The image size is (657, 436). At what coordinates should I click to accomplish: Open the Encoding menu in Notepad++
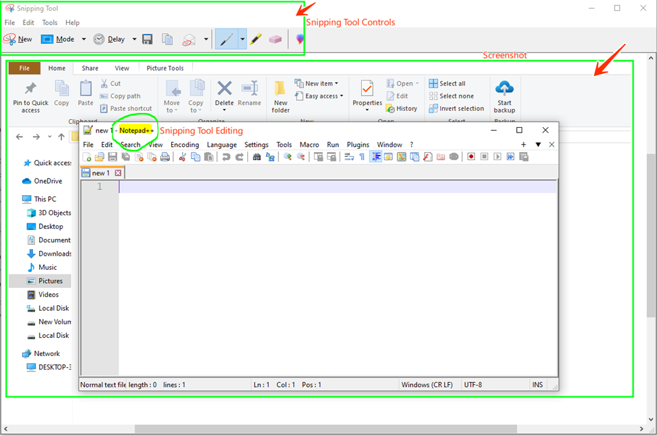point(185,145)
